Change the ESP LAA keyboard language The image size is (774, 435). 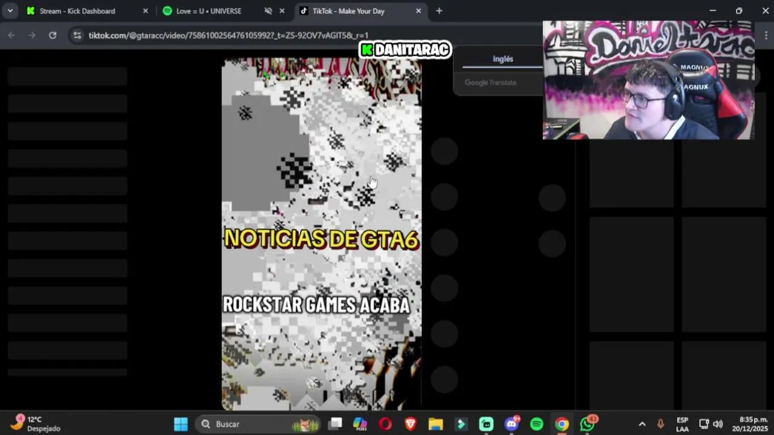click(682, 424)
